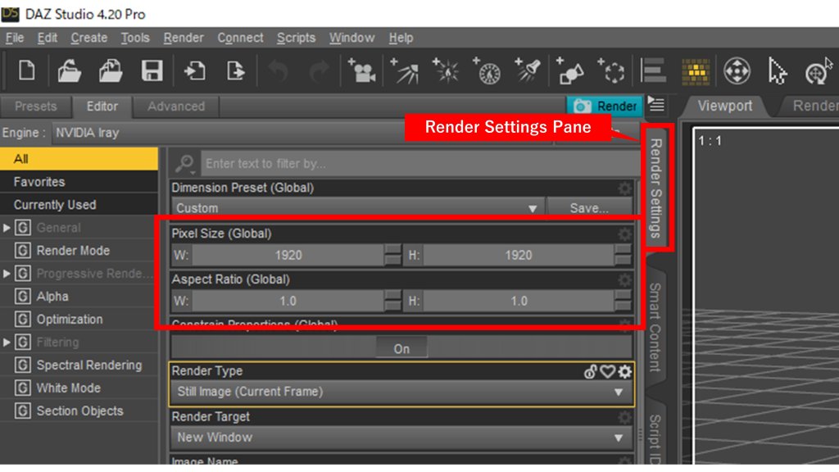Open Render Type property settings gear
Viewport: 839px width, 472px height.
(x=624, y=371)
